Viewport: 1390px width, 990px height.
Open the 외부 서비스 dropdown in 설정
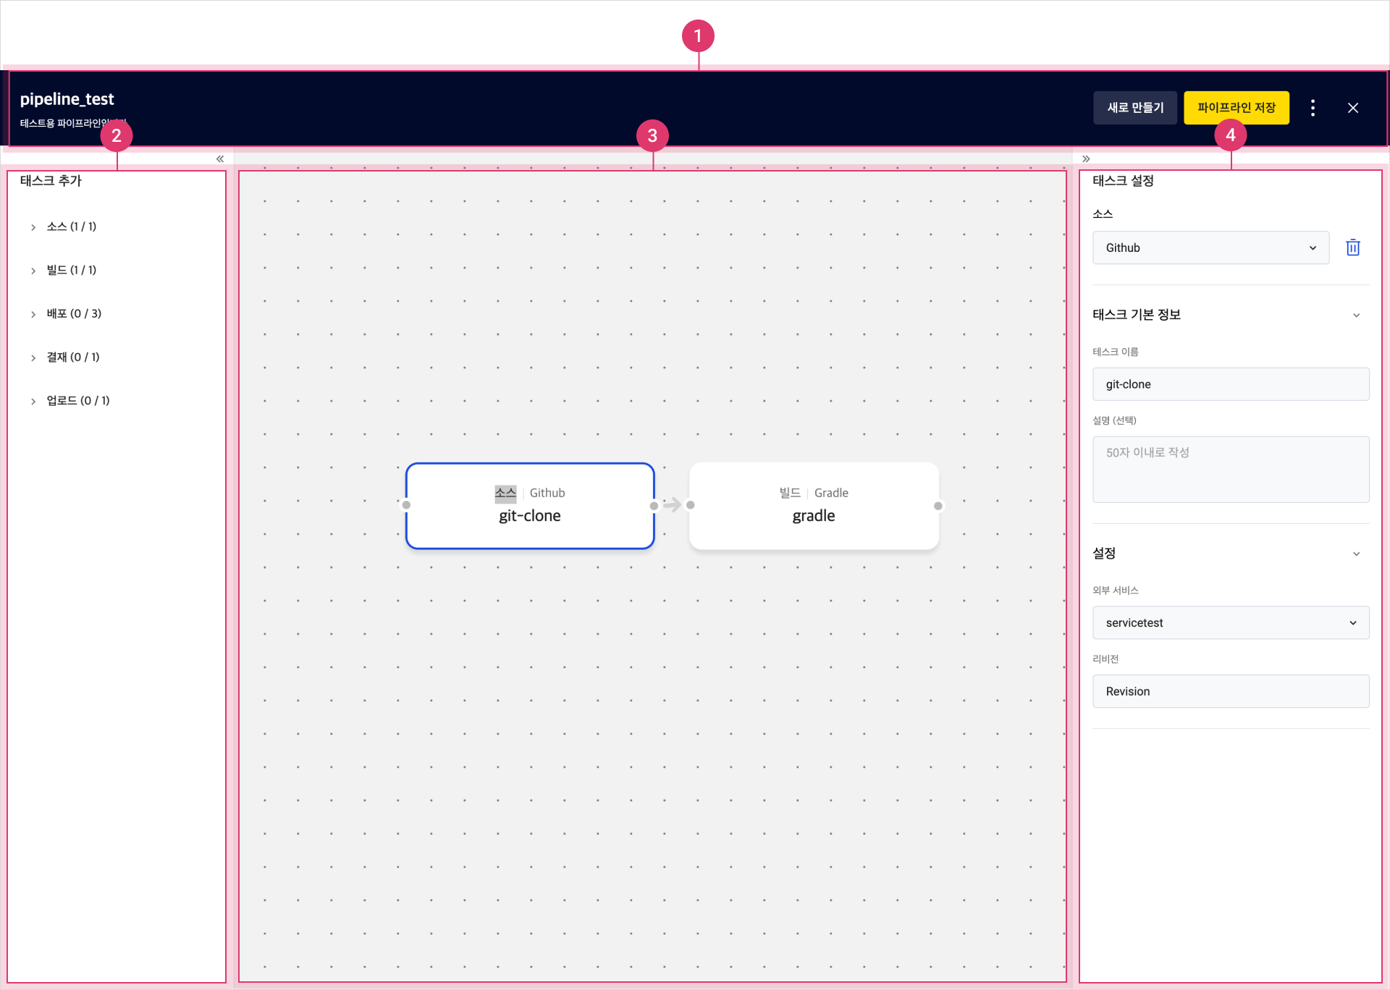1230,622
